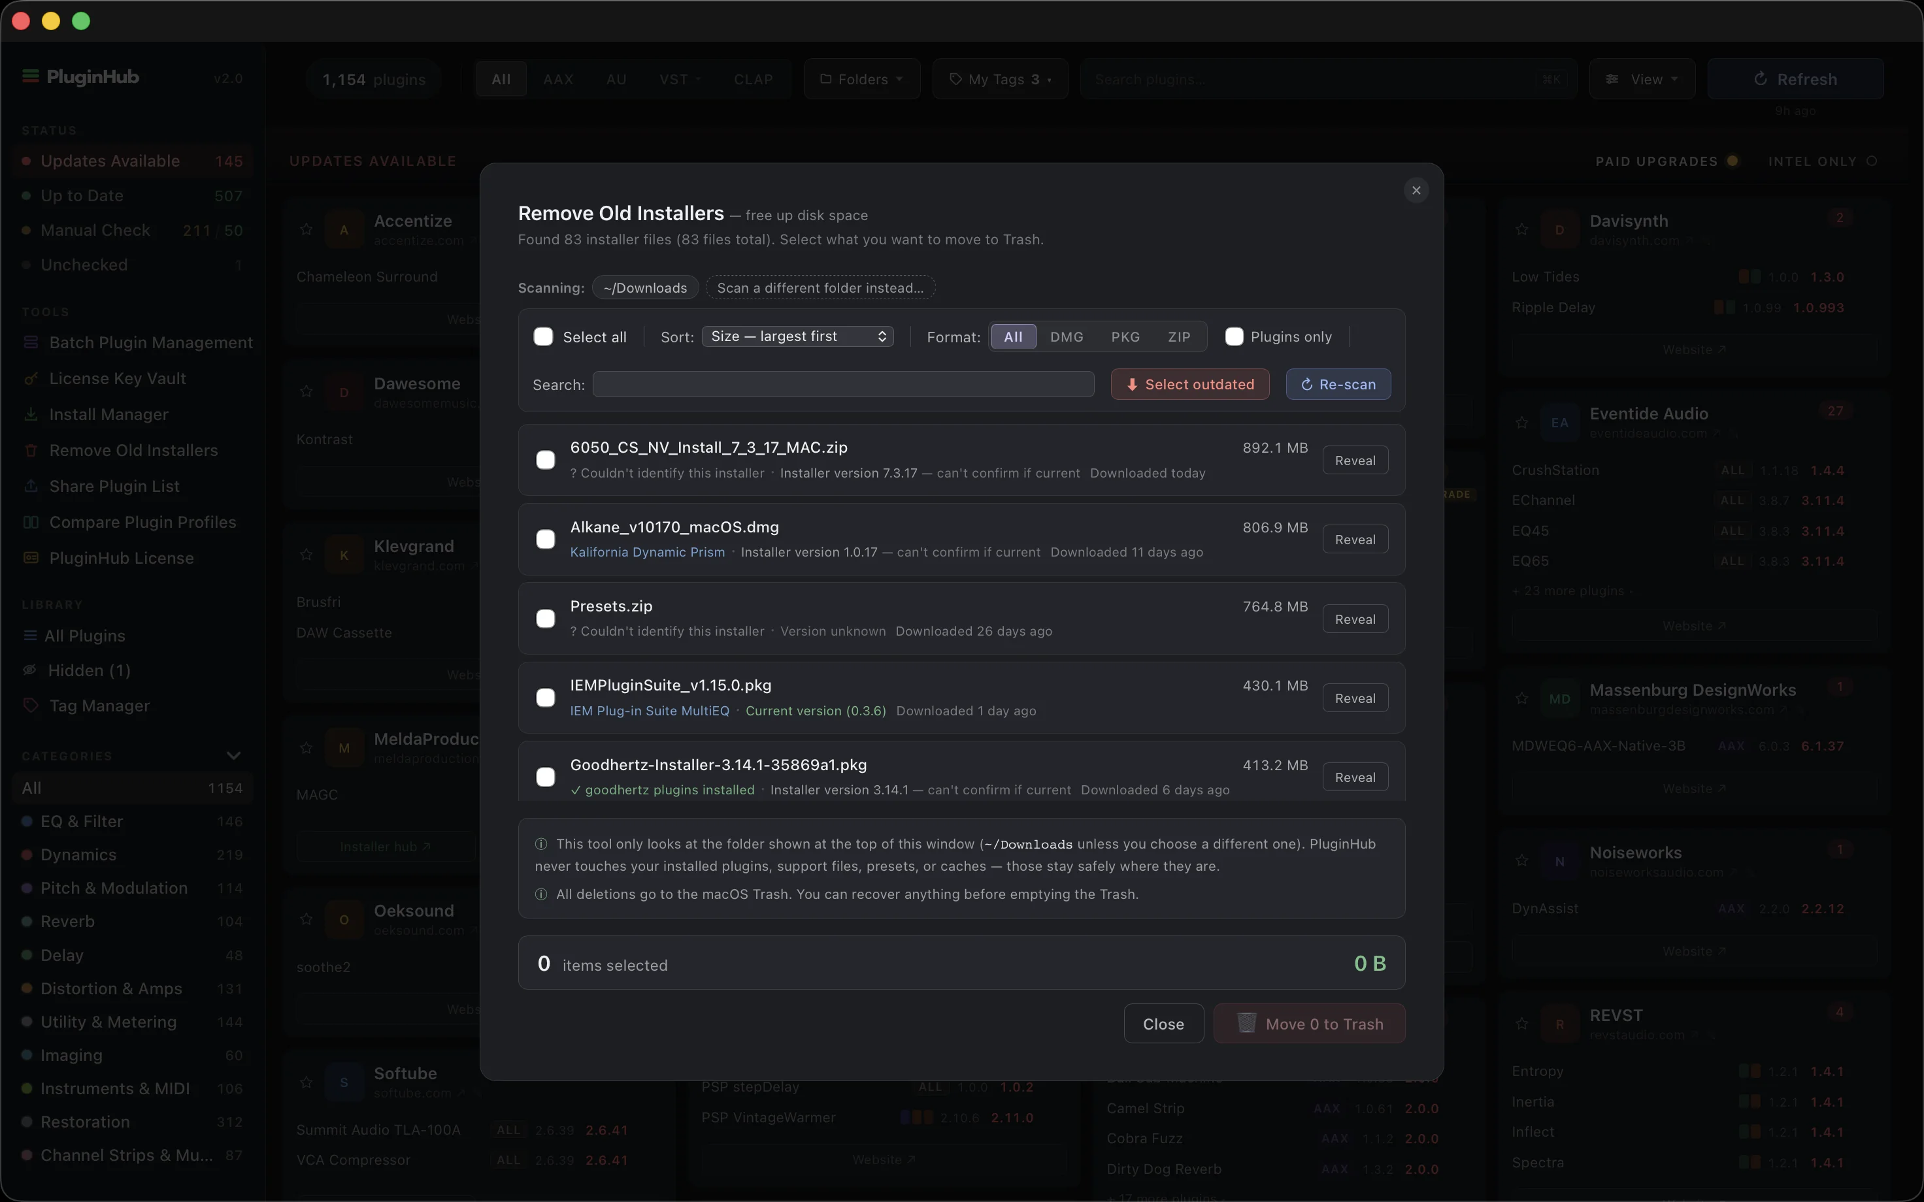Tick the checkbox for 6050_CS_NV_Install_7_3_17_MAC.zip
Screen dimensions: 1924x1202
[546, 461]
